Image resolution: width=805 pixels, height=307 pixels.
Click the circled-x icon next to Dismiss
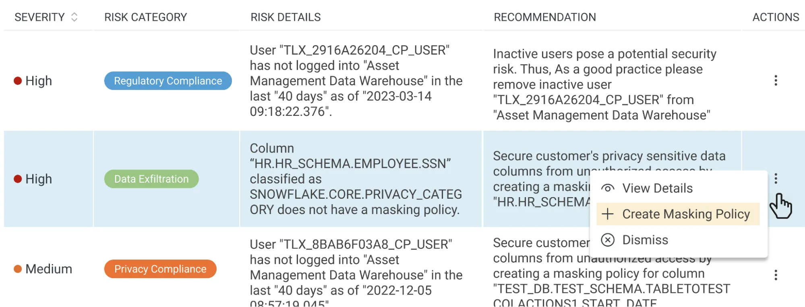tap(607, 240)
